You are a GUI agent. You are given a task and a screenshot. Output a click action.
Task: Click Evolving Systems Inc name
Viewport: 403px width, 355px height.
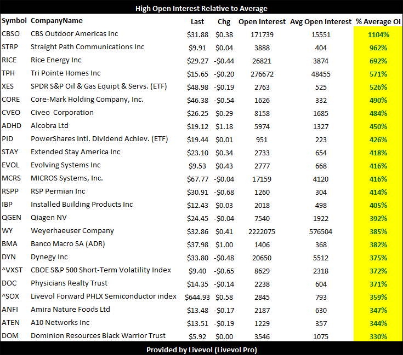tap(66, 165)
